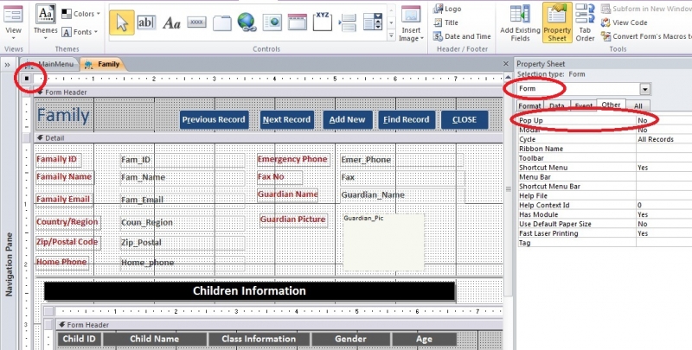Viewport: 692px width, 350px height.
Task: Toggle the Pop Up property value
Action: point(663,120)
